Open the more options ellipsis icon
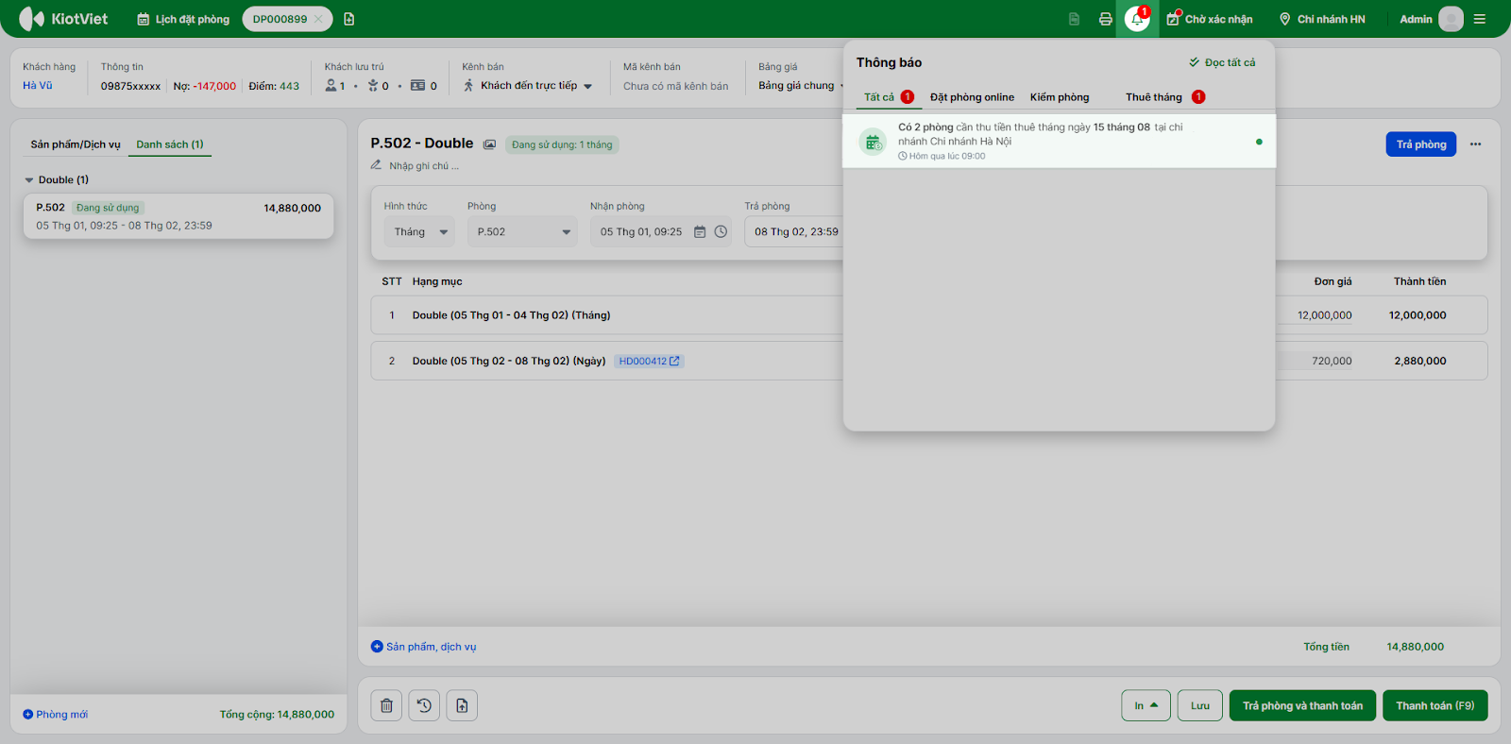1511x744 pixels. pos(1475,144)
